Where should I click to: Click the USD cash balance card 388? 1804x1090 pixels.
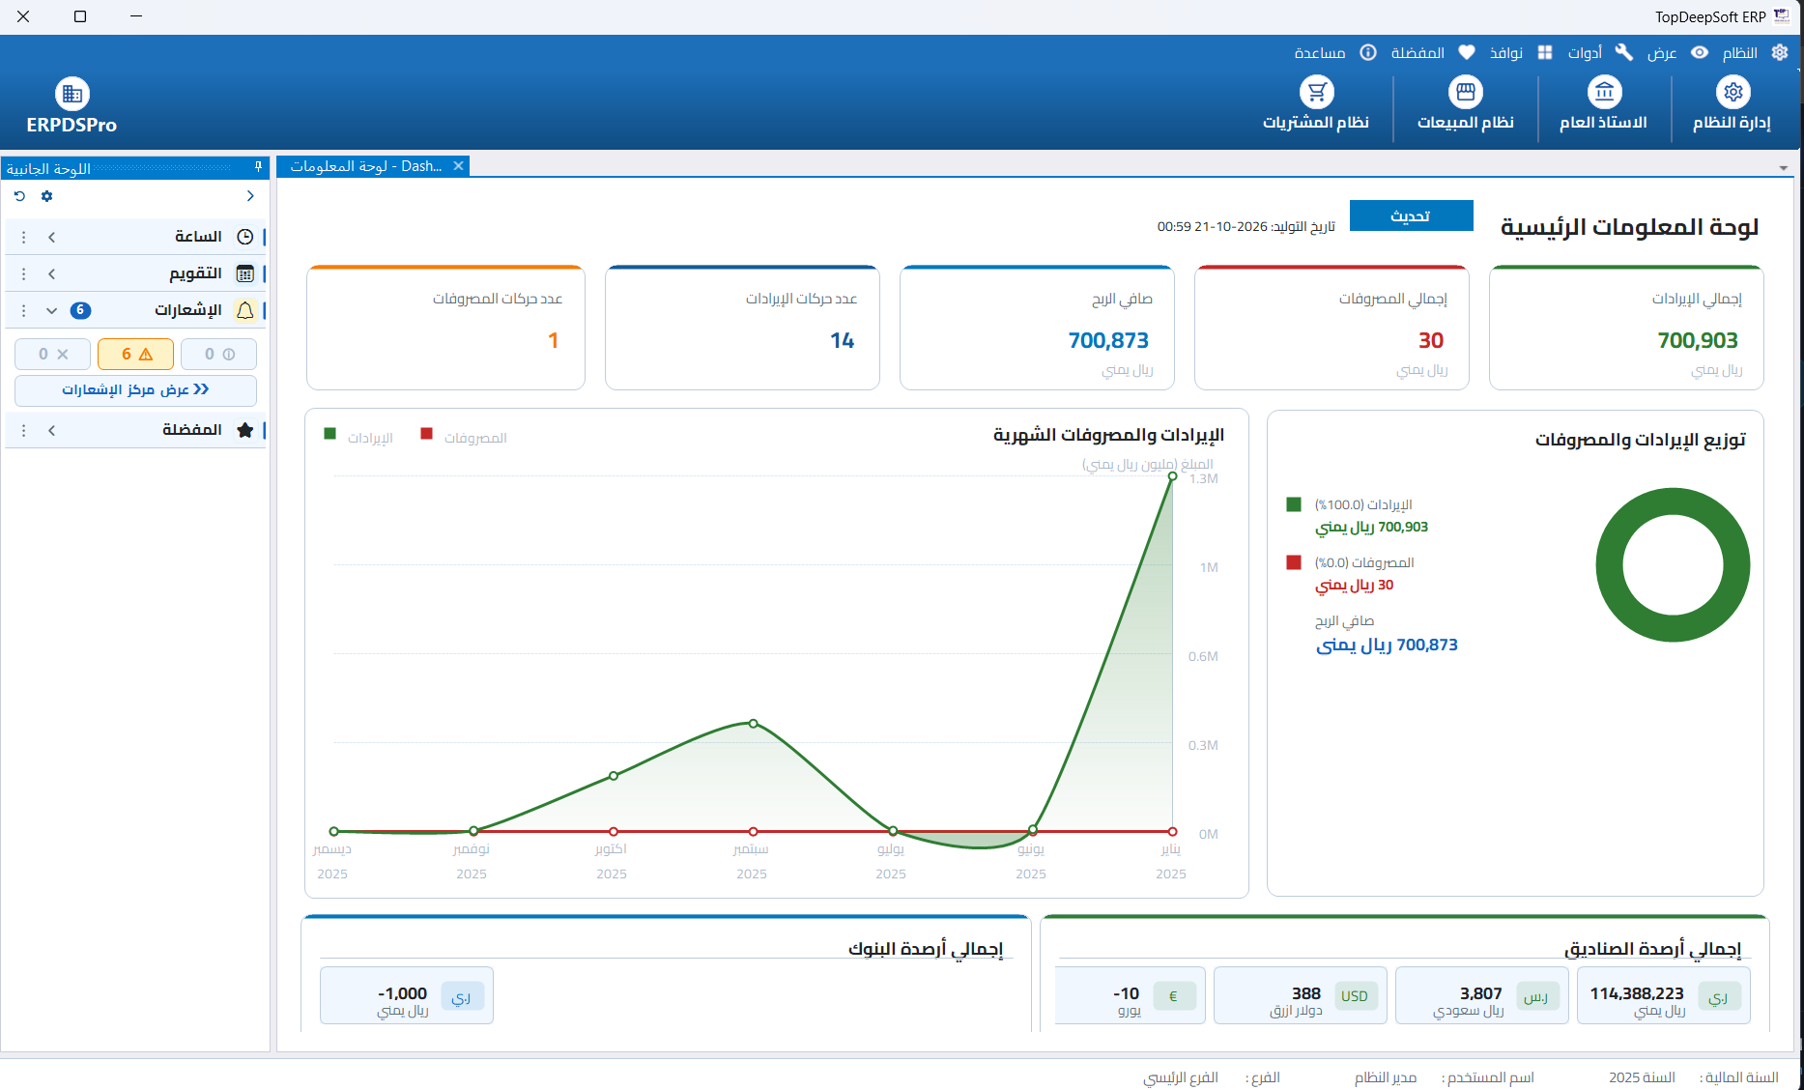(x=1301, y=995)
